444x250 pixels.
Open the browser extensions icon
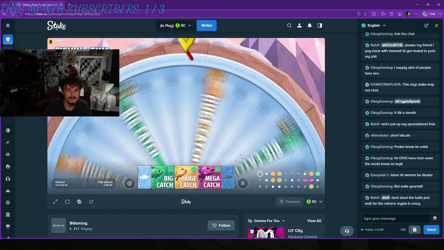click(374, 14)
